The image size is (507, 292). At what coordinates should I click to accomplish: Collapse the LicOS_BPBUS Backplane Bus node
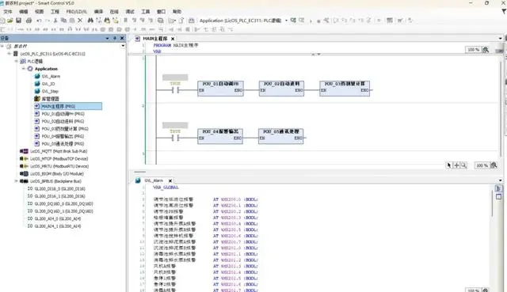click(16, 181)
